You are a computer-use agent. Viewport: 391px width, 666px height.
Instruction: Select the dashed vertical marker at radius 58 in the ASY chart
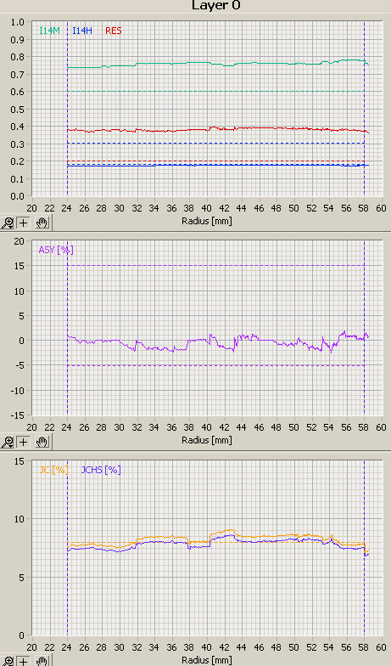point(365,328)
